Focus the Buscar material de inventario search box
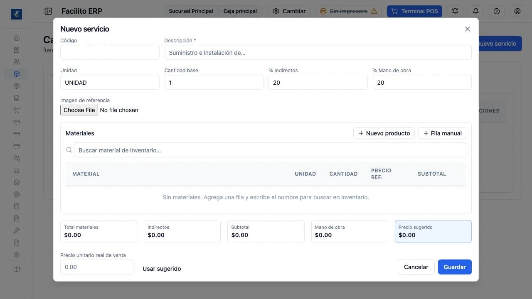The width and height of the screenshot is (532, 299). (x=270, y=150)
